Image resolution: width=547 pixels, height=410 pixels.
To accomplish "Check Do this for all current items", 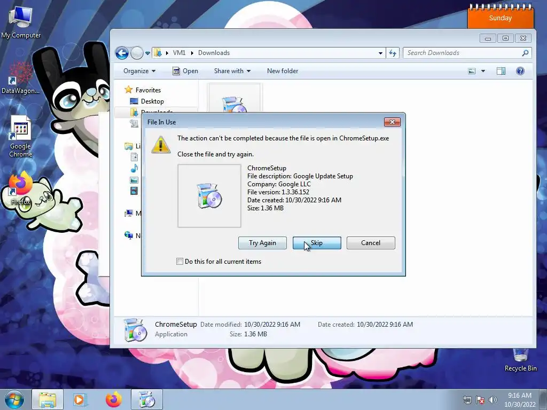I will [179, 262].
